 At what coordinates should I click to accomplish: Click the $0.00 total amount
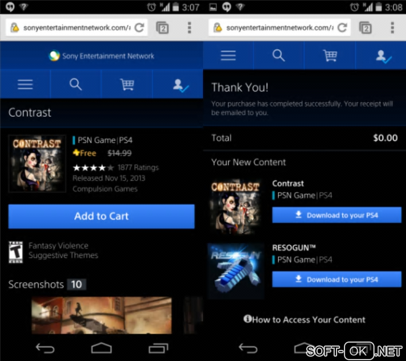[x=385, y=138]
